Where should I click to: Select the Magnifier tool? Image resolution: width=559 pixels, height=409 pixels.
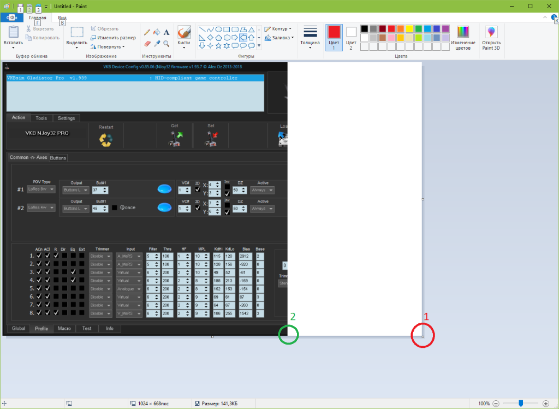pyautogui.click(x=166, y=43)
